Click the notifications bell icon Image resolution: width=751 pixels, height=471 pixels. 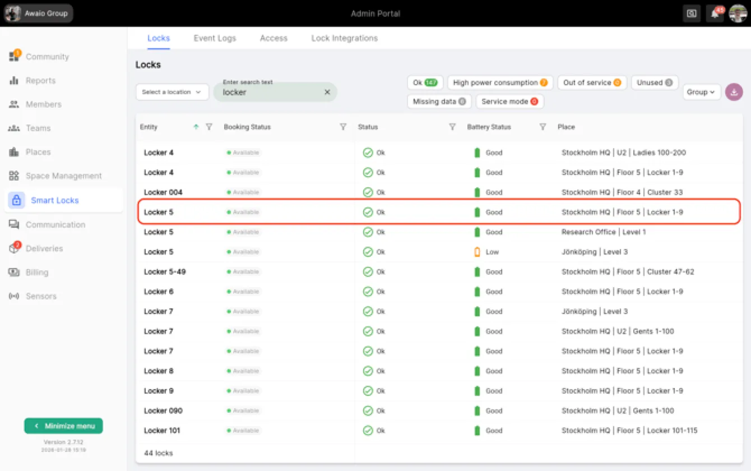click(x=715, y=13)
